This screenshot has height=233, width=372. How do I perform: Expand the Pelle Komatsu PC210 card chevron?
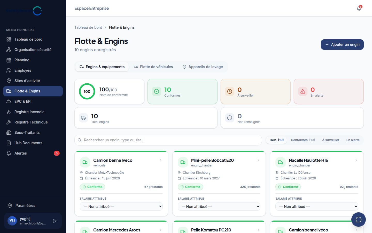[258, 230]
